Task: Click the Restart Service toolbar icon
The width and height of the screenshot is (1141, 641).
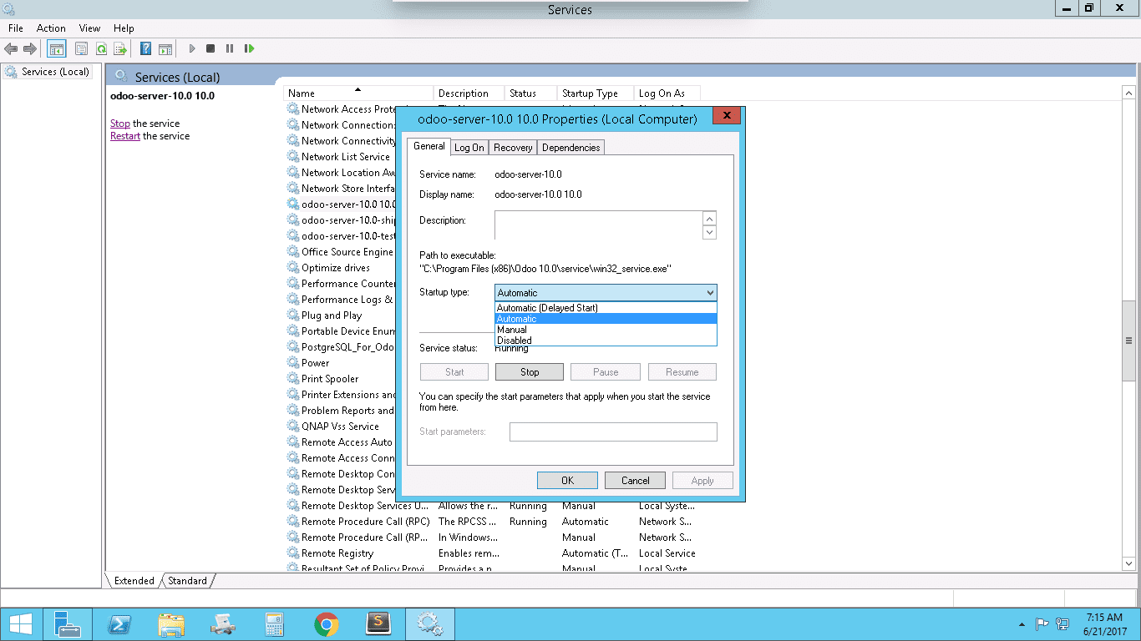Action: pos(249,49)
